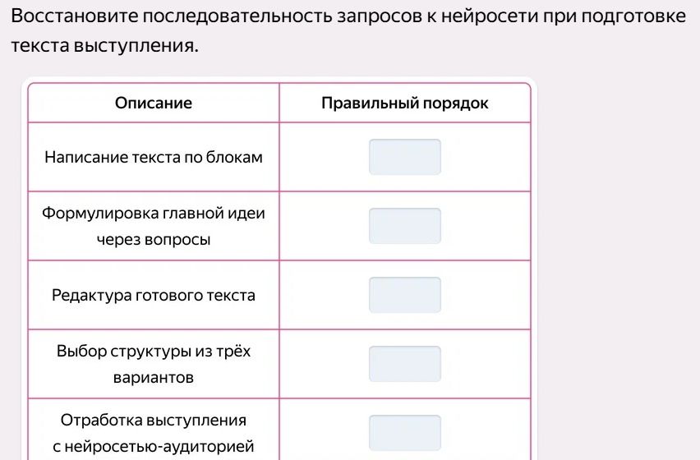Viewport: 700px width, 460px height.
Task: Click the word Восстановите in the instruction
Action: click(75, 16)
